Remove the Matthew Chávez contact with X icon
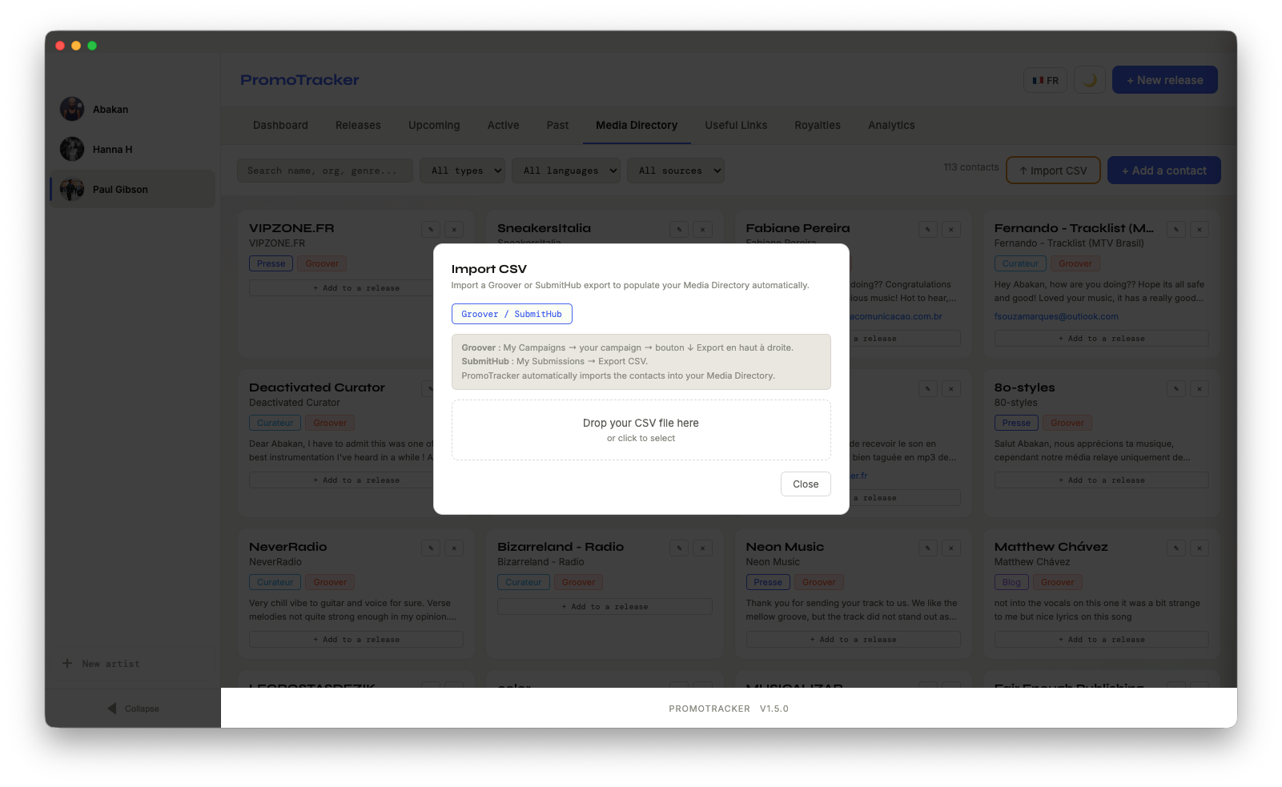The width and height of the screenshot is (1282, 787). [x=1199, y=548]
